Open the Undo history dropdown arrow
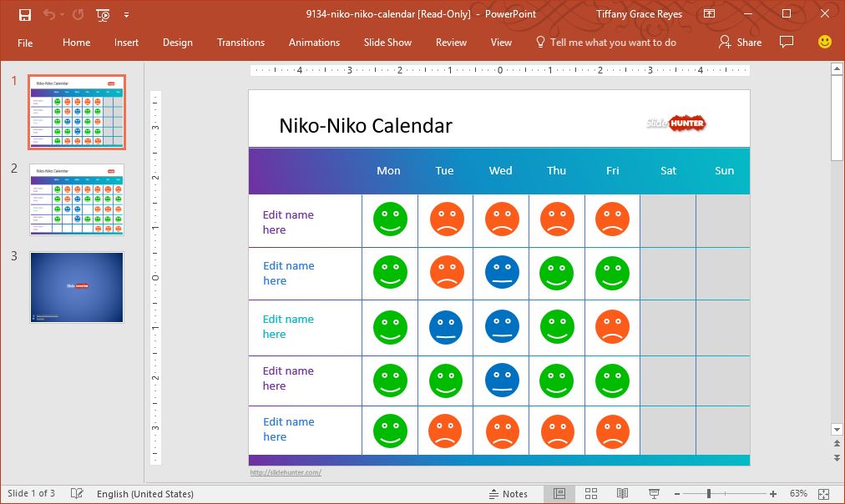This screenshot has width=845, height=504. [62, 15]
